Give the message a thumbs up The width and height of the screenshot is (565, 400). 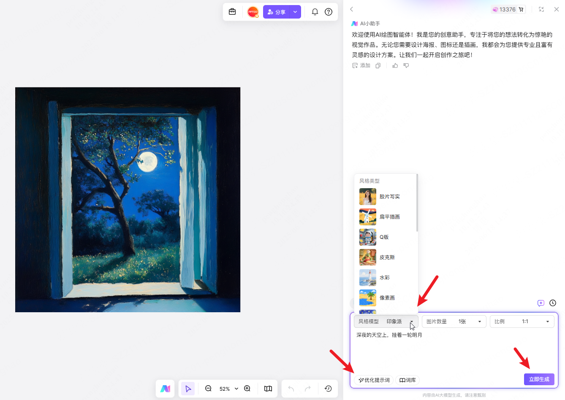tap(395, 65)
